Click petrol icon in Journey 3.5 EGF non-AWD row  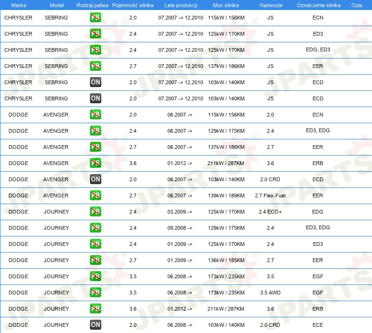[95, 276]
